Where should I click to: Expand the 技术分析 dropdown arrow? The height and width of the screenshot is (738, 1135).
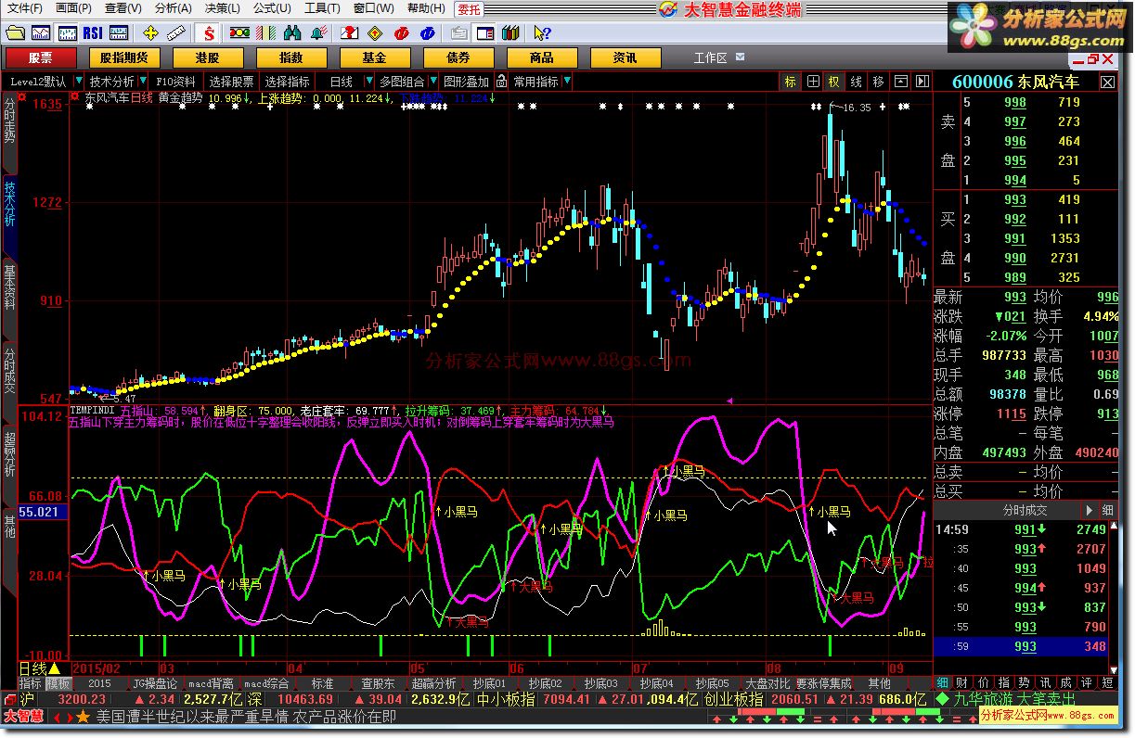coord(143,82)
